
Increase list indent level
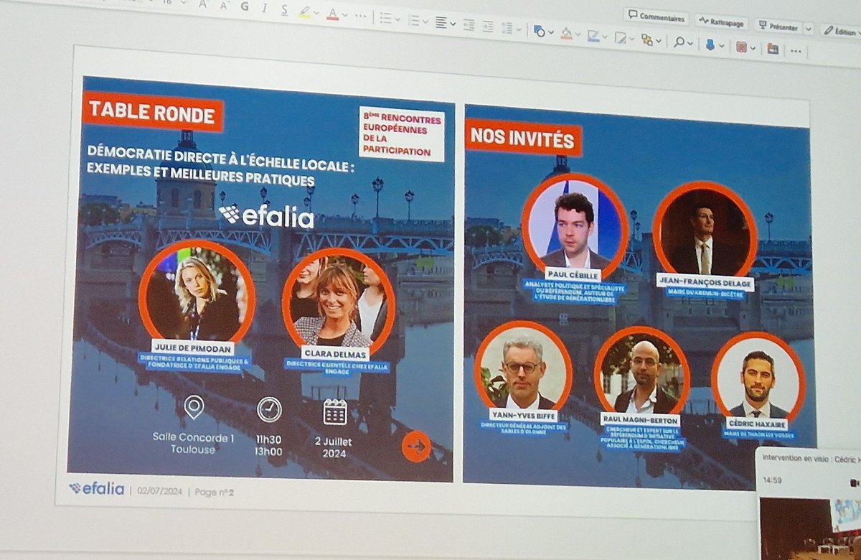[488, 25]
